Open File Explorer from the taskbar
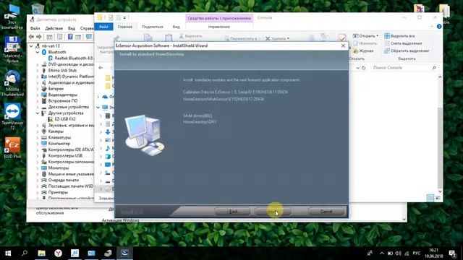Image resolution: width=463 pixels, height=260 pixels. [x=41, y=253]
